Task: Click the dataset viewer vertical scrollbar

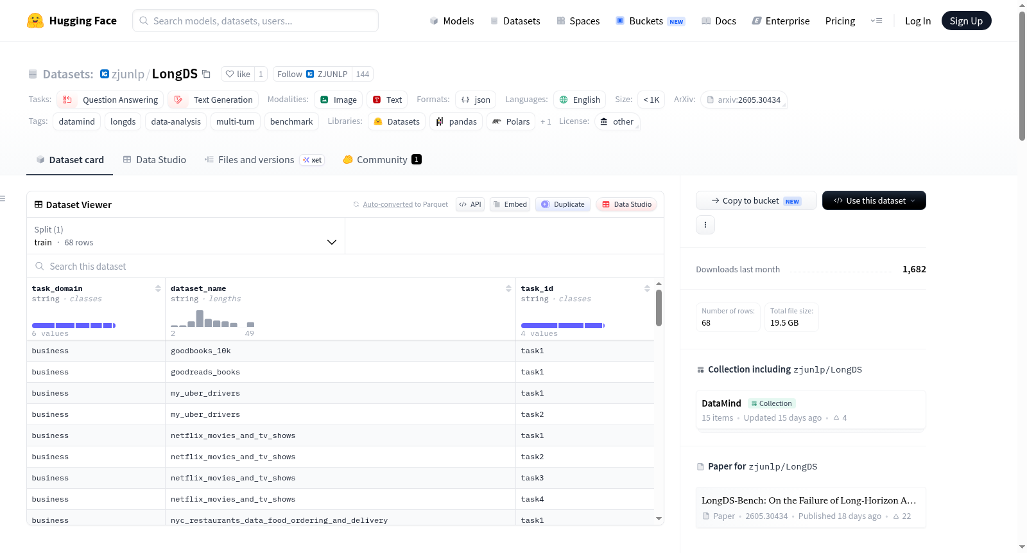Action: pos(659,308)
